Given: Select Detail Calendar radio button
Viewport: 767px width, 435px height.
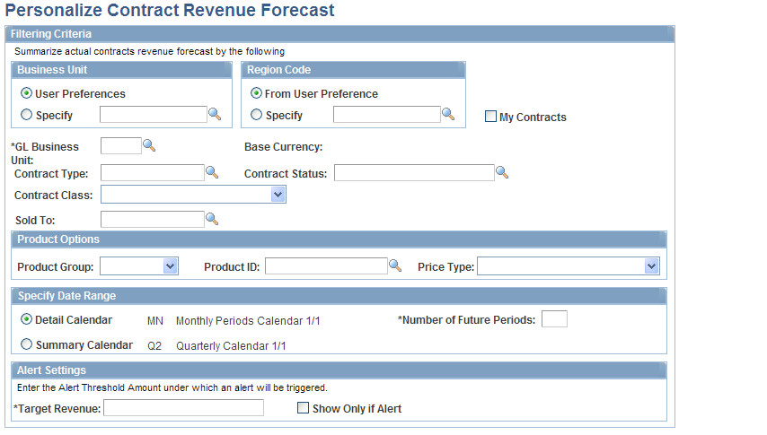Looking at the screenshot, I should [x=26, y=319].
